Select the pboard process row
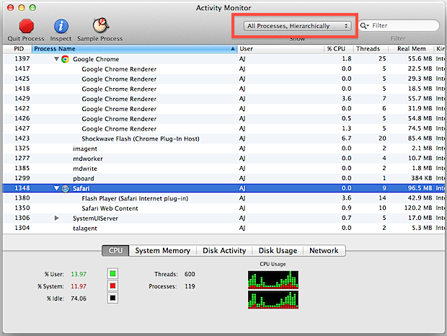 (223, 178)
